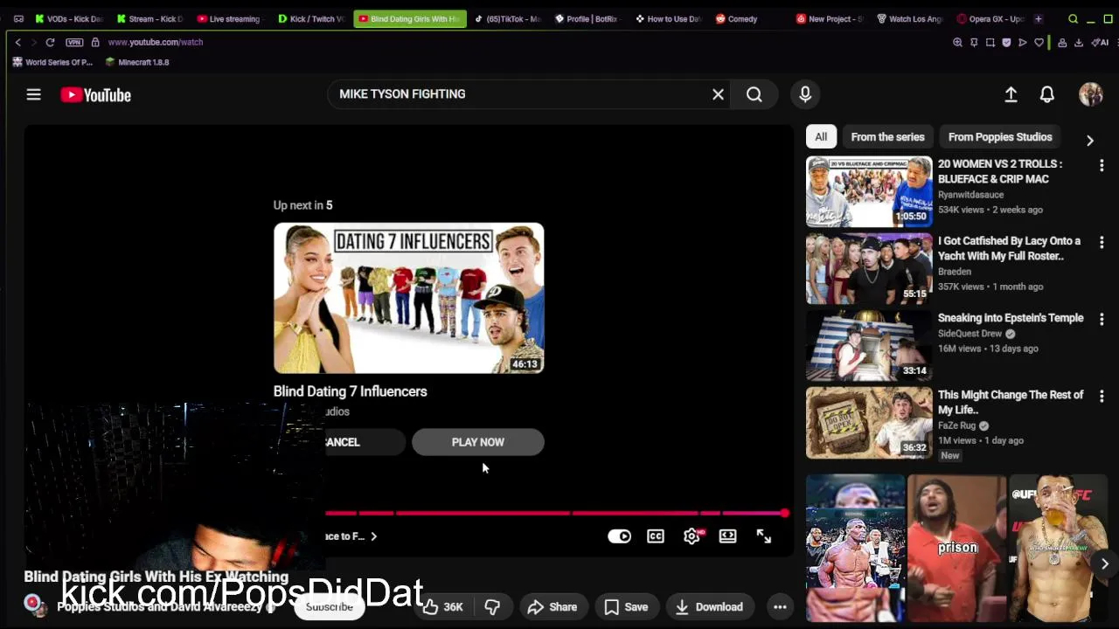Open options for 20 WOMEN VS 2 TROLLS

click(1102, 165)
